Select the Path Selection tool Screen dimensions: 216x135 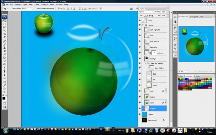point(5,75)
